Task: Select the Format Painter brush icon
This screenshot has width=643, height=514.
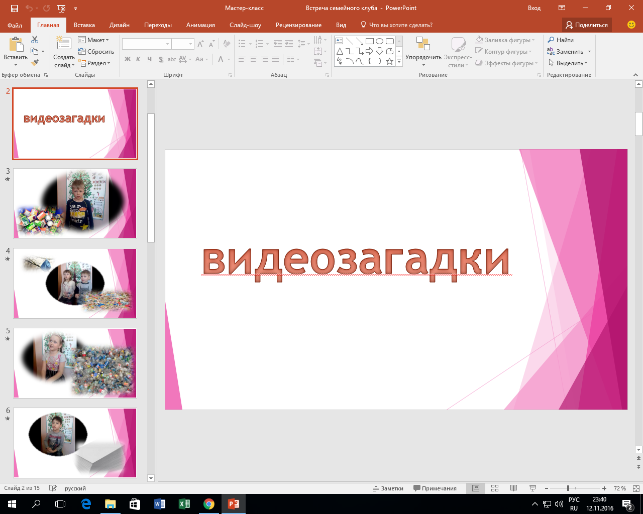Action: click(35, 63)
